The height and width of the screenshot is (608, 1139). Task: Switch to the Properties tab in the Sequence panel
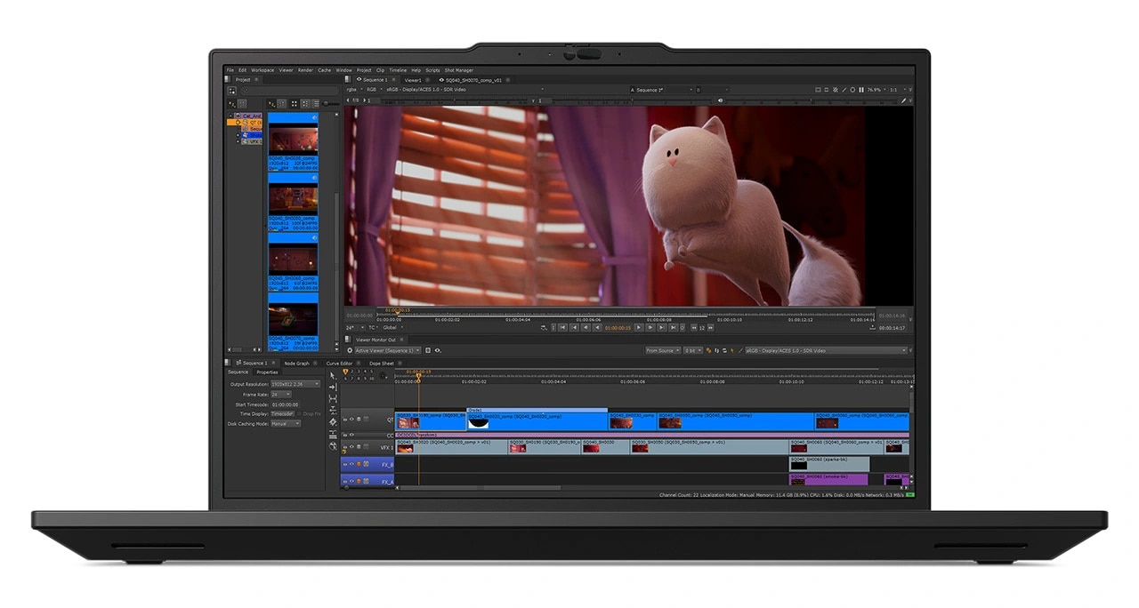(x=268, y=372)
